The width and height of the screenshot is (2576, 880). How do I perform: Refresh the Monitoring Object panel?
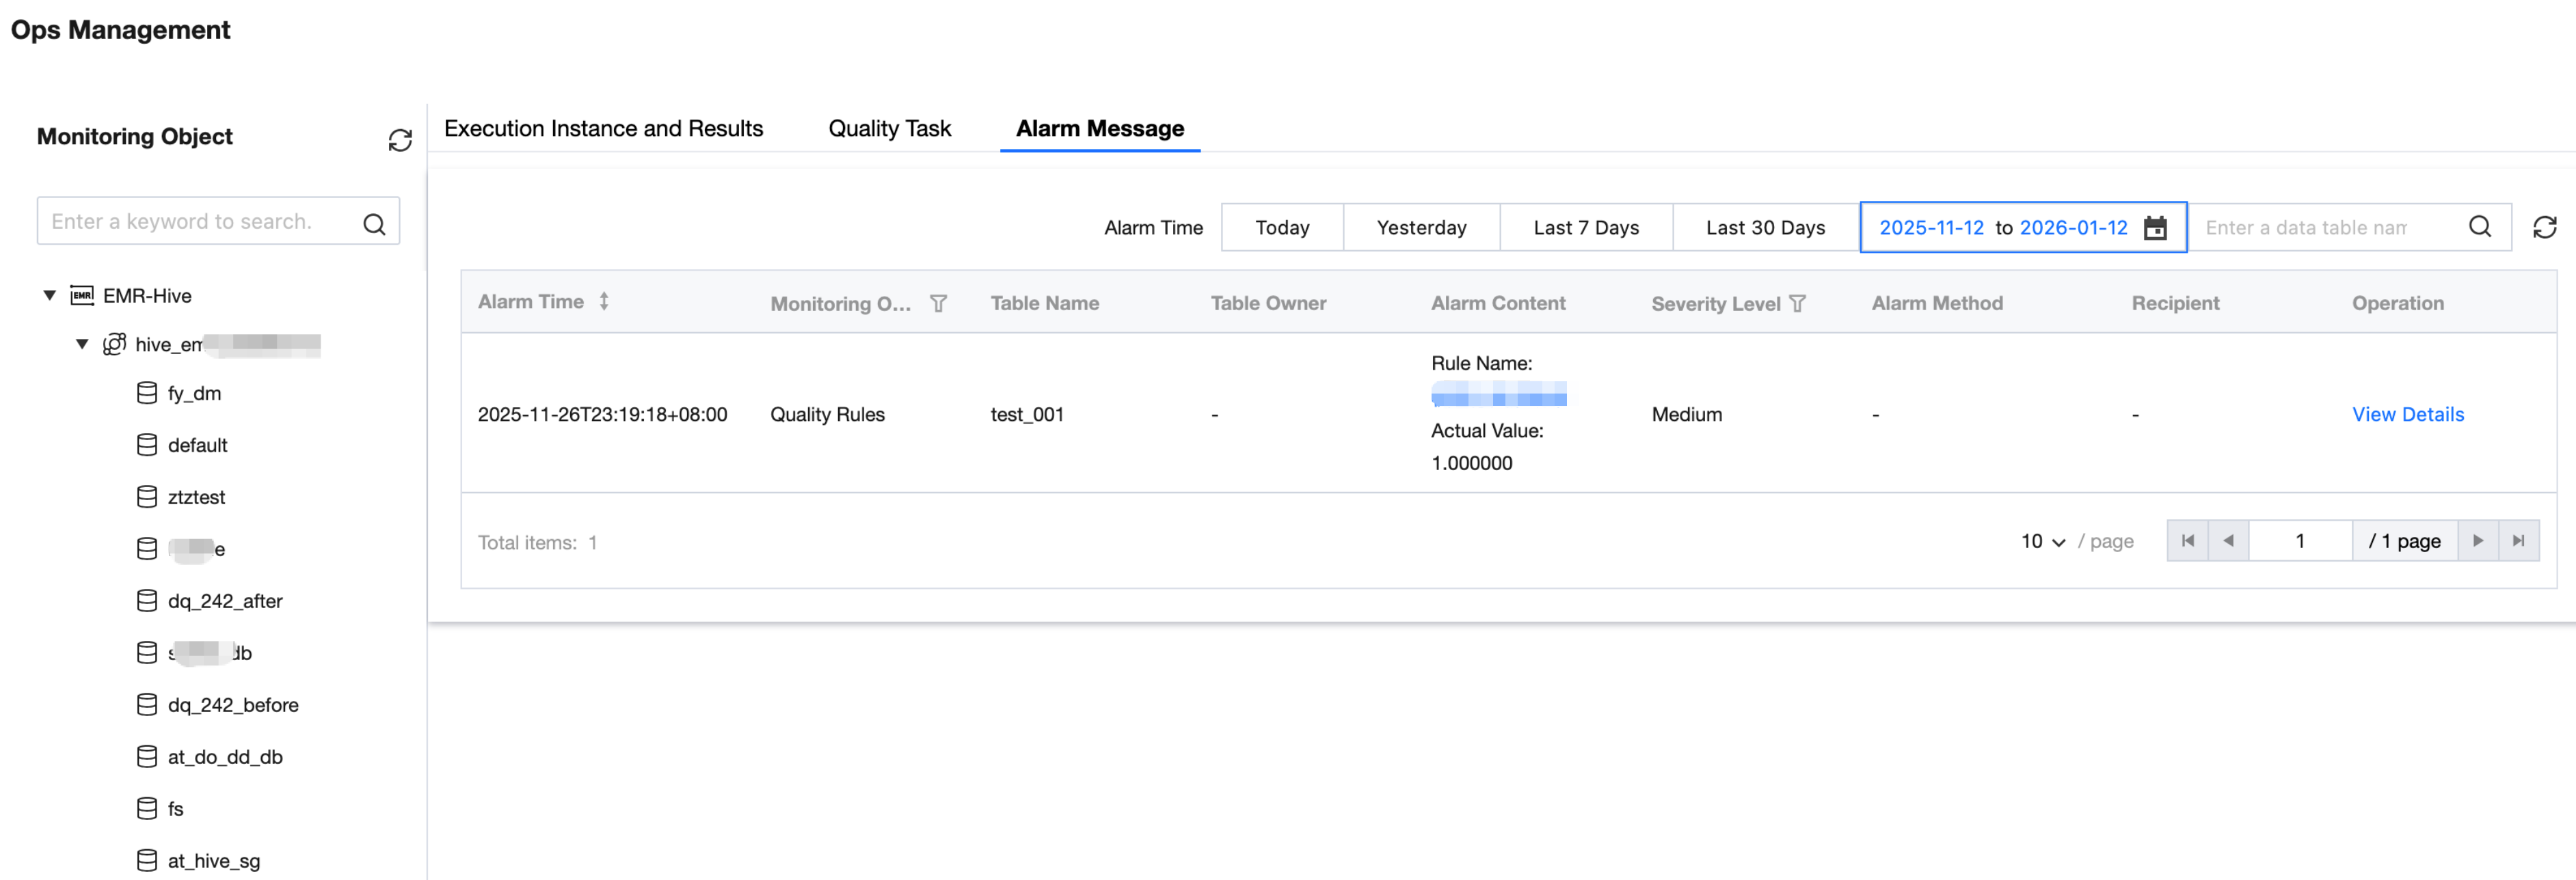(400, 140)
